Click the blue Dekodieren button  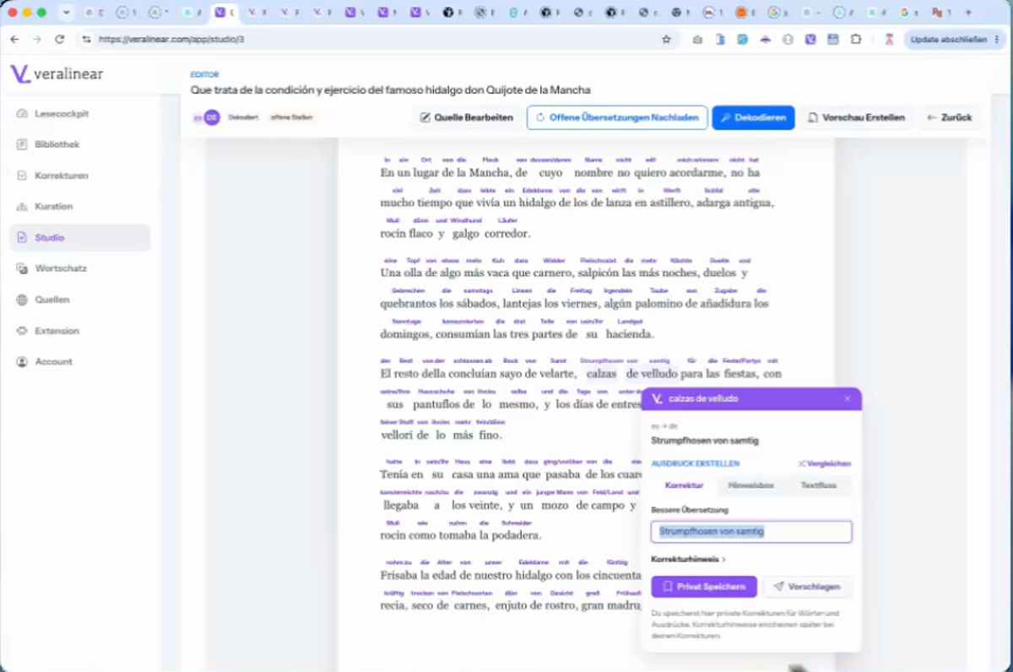coord(754,117)
